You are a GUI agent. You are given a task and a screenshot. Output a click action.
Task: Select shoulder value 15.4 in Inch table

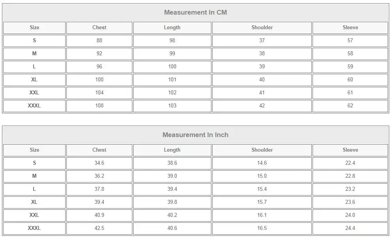[x=262, y=189]
